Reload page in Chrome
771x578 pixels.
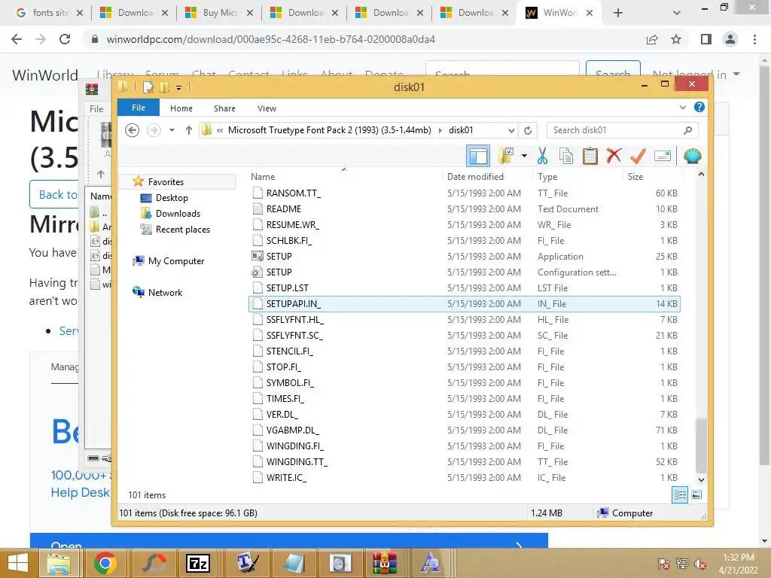pyautogui.click(x=65, y=39)
